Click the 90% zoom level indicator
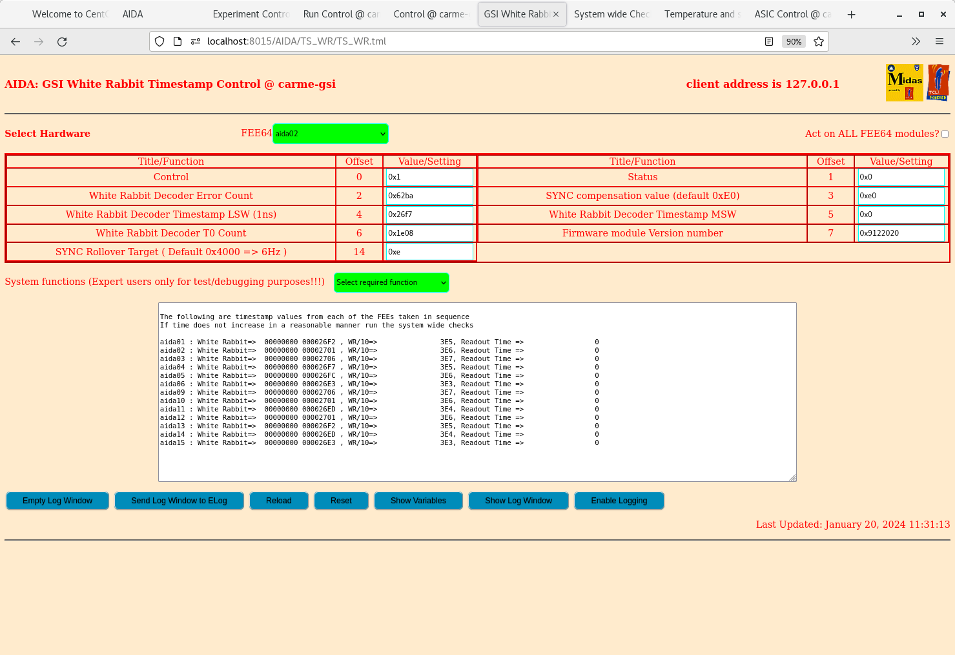This screenshot has height=655, width=955. click(x=794, y=41)
